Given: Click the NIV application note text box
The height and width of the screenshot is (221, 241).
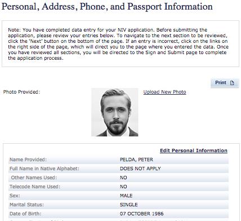Looking at the screenshot, I should tap(120, 44).
